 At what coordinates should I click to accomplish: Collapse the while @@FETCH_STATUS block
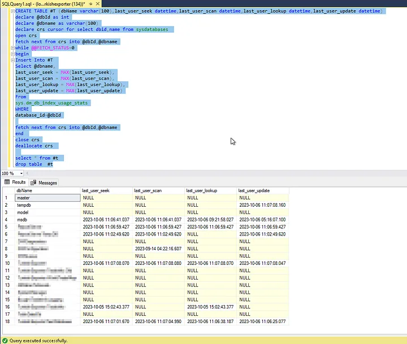(12, 48)
